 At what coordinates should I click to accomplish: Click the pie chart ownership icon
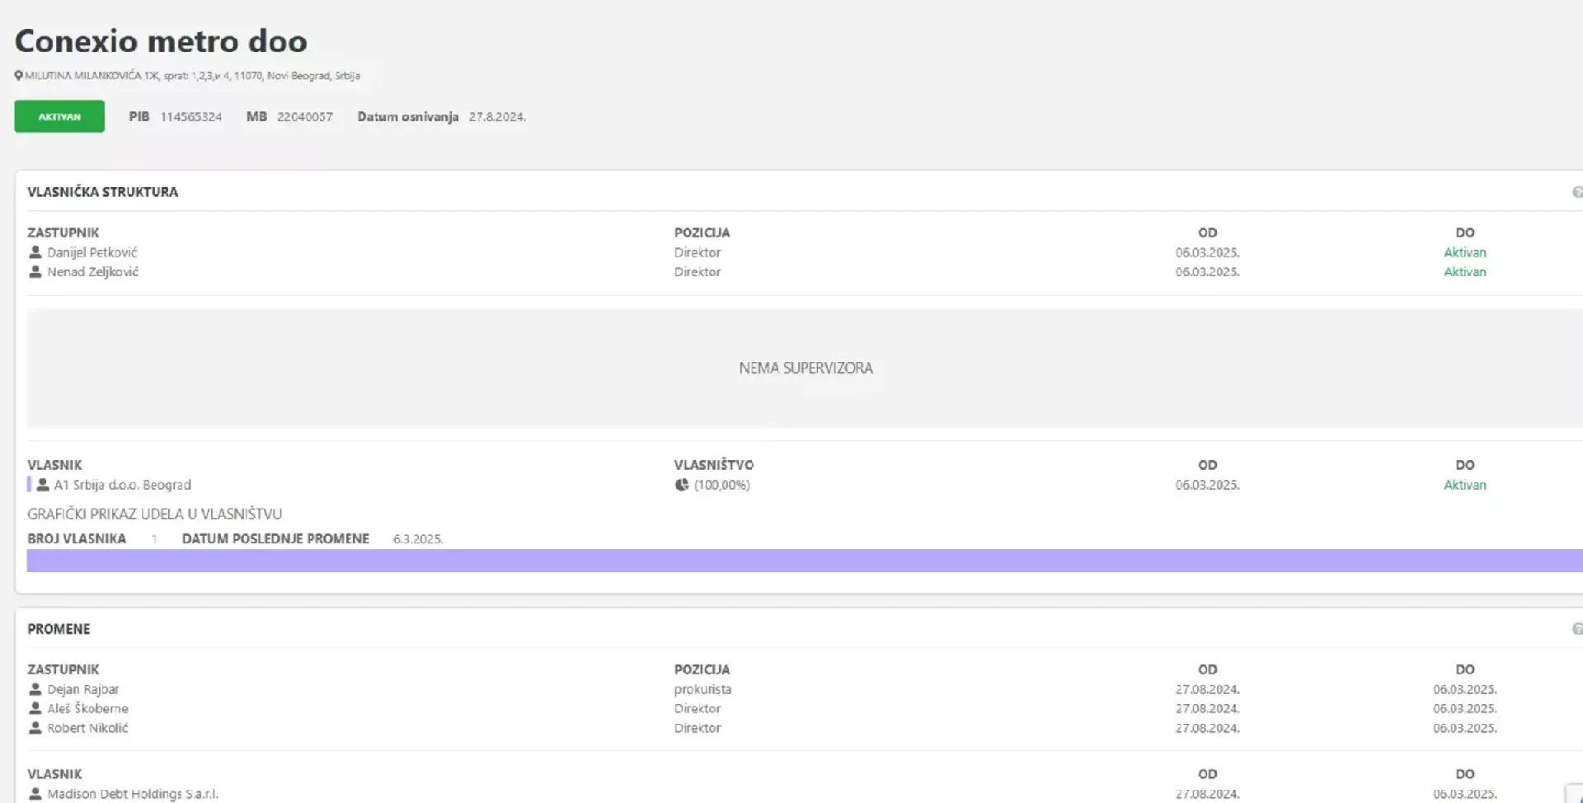click(682, 485)
